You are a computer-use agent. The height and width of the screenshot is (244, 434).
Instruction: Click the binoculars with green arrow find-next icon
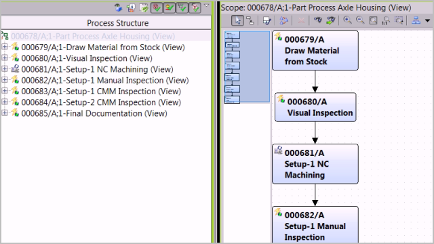(x=331, y=20)
